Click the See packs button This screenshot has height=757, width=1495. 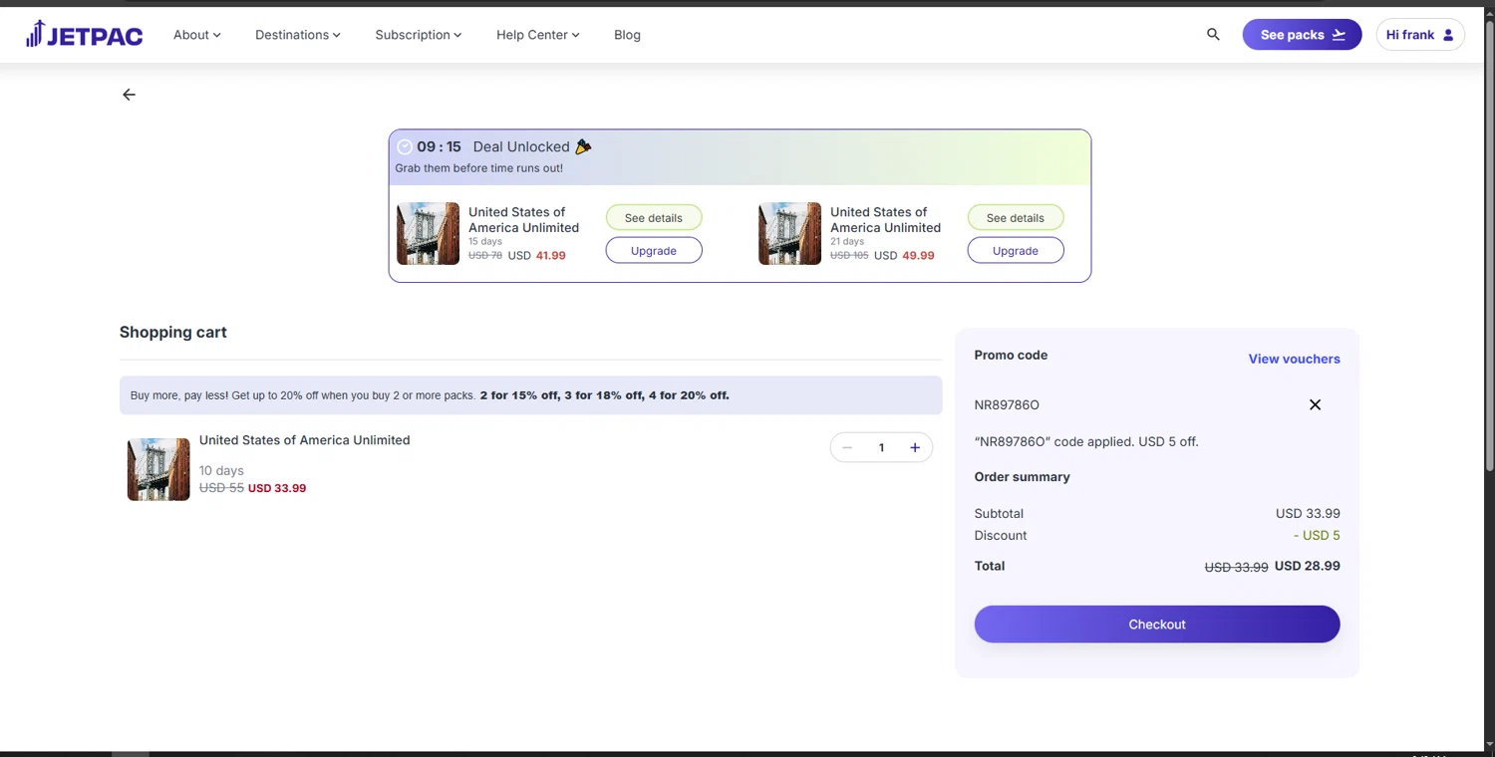pyautogui.click(x=1302, y=34)
